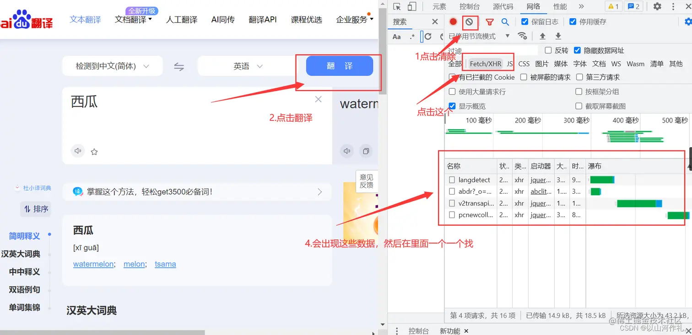Open the network request filter funnel
This screenshot has height=335, width=692.
coord(490,21)
